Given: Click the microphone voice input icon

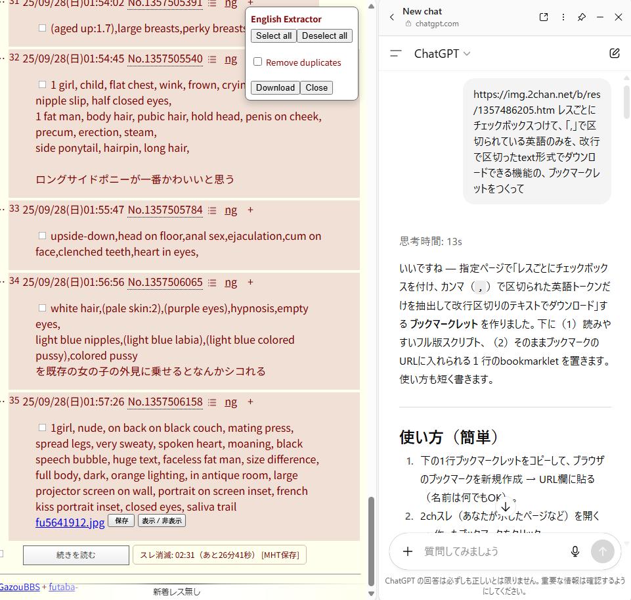Looking at the screenshot, I should (575, 551).
